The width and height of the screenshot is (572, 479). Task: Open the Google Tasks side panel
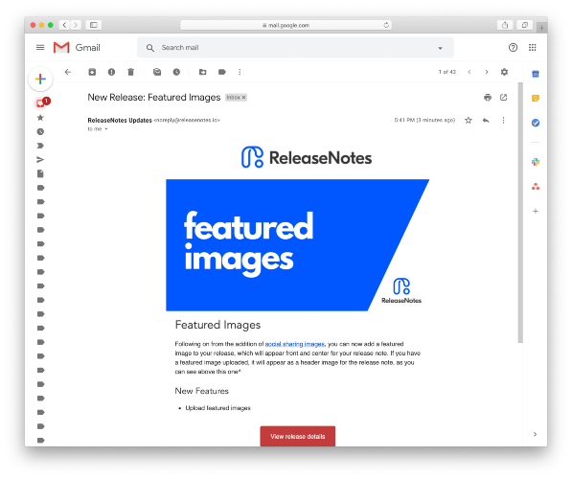tap(536, 123)
